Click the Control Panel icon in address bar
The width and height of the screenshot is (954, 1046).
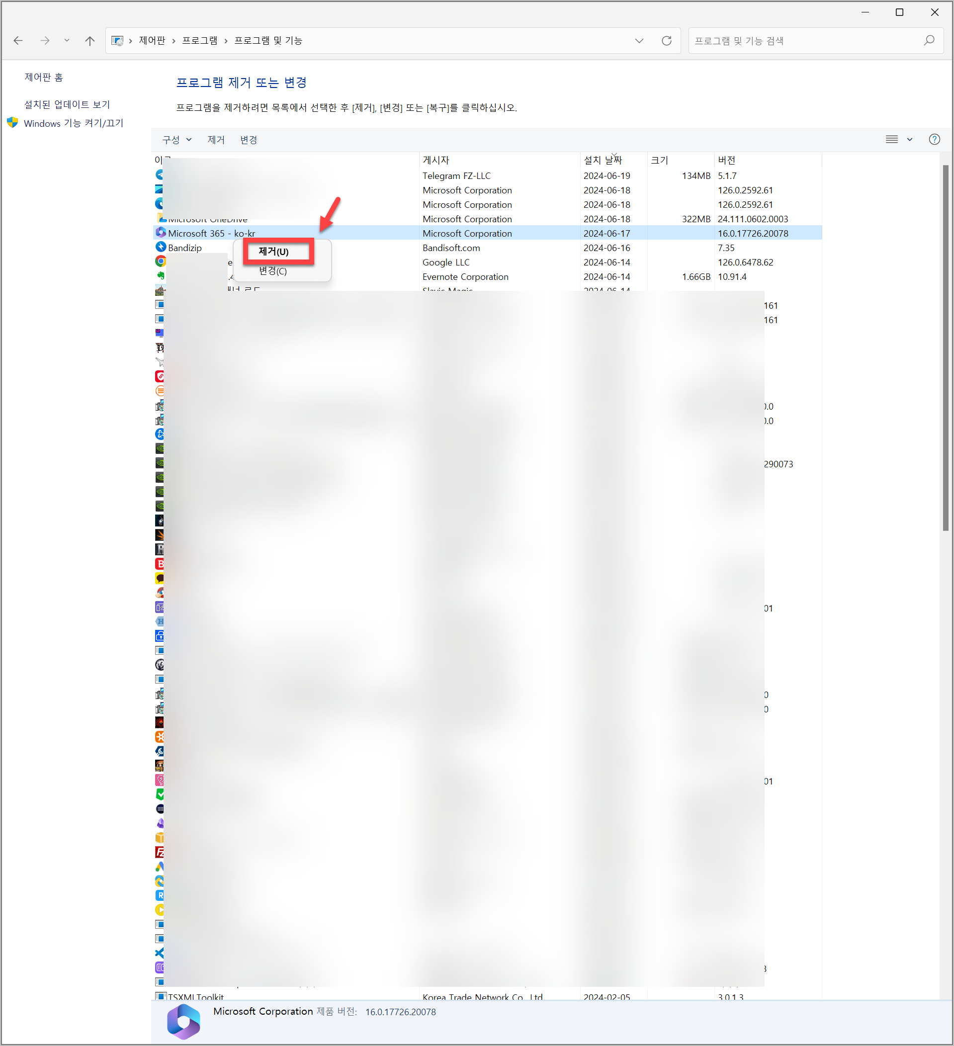118,40
